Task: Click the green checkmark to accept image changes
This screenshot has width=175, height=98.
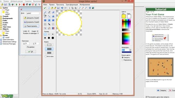Action: (45, 8)
